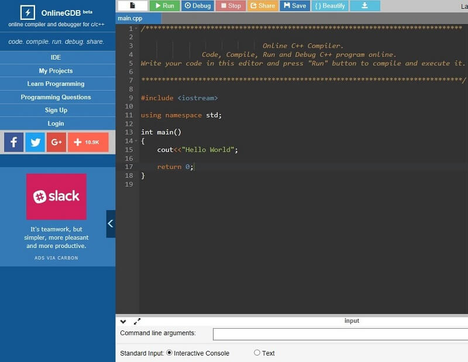Collapse the input panel with down chevron
This screenshot has width=468, height=362.
coord(123,322)
